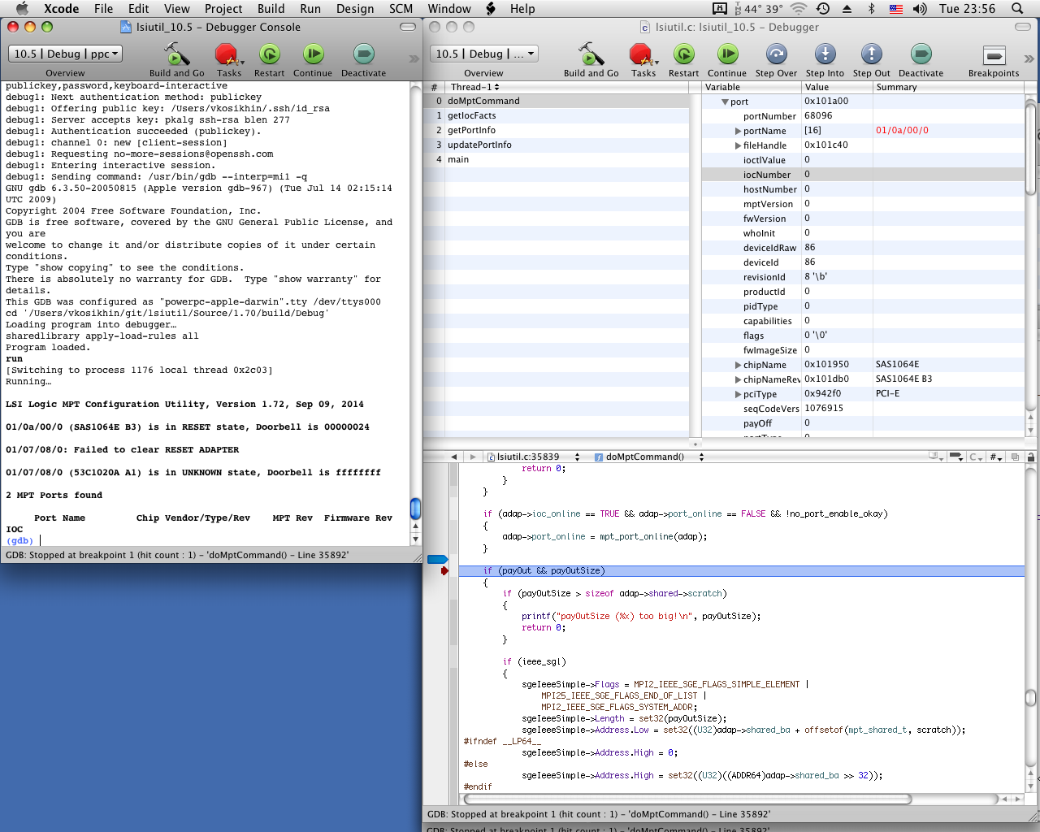The image size is (1040, 832).
Task: Open the Build menu
Action: (271, 9)
